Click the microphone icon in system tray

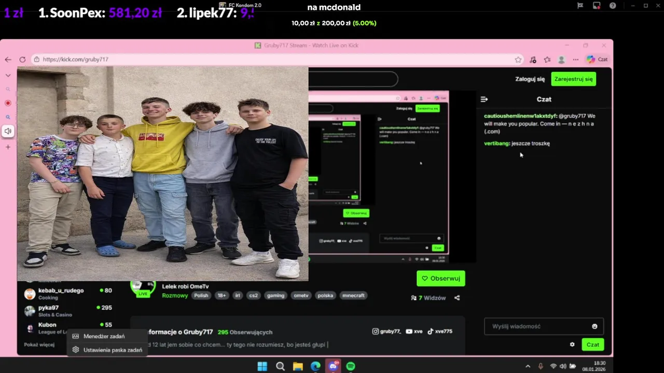point(541,366)
